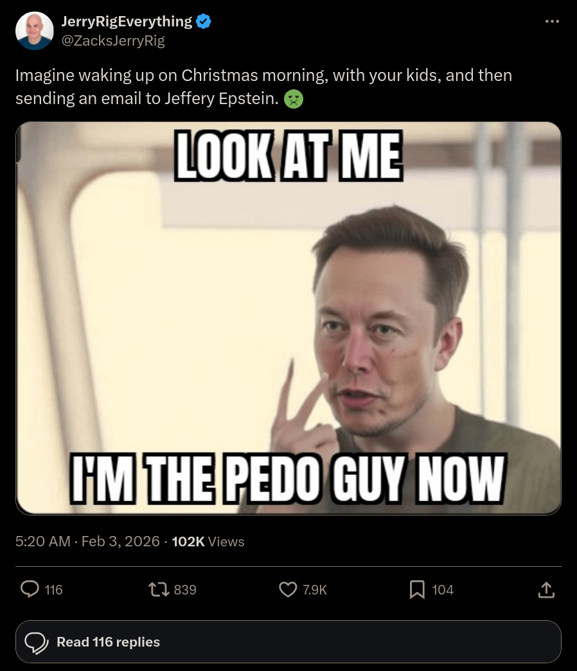Viewport: 577px width, 671px height.
Task: Visit the JerryRigEverything display name
Action: pyautogui.click(x=127, y=22)
